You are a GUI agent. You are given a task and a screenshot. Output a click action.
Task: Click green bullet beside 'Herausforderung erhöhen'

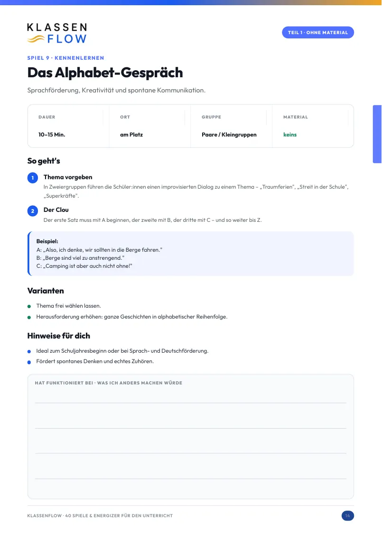tap(29, 317)
